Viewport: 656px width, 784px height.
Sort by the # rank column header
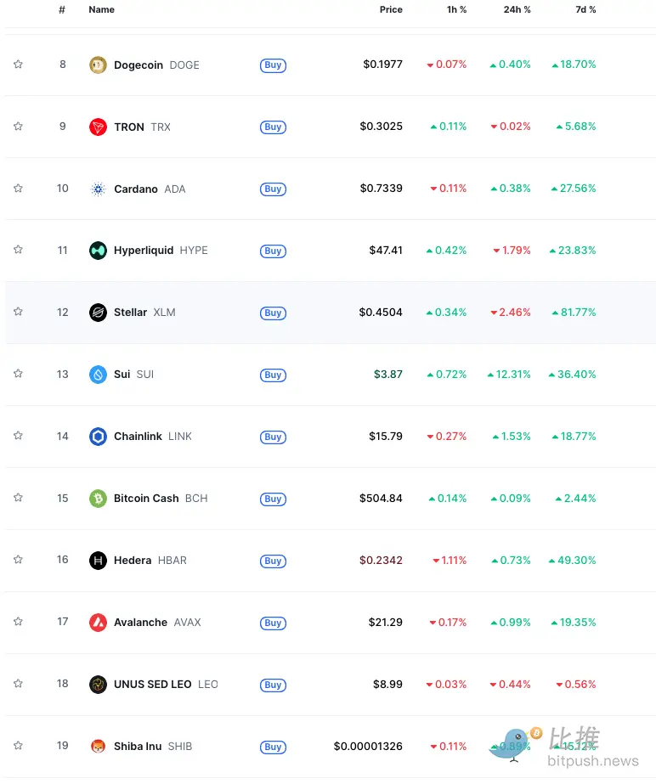click(x=62, y=9)
